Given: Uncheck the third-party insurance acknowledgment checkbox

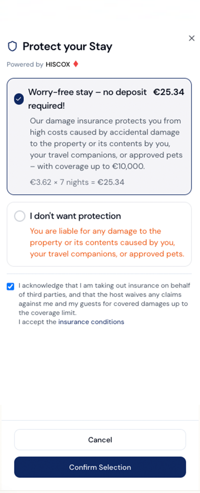Looking at the screenshot, I should (x=10, y=287).
